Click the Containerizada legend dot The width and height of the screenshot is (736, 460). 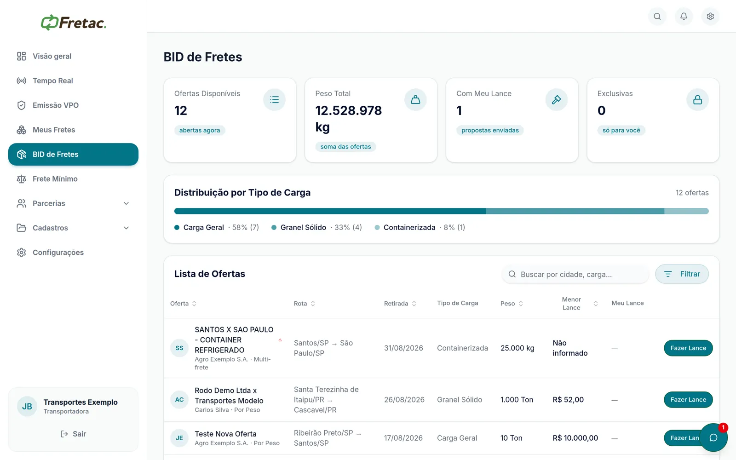(377, 228)
